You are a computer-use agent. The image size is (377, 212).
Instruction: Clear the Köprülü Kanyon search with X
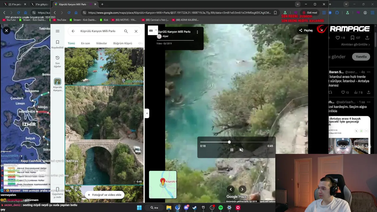(x=136, y=31)
